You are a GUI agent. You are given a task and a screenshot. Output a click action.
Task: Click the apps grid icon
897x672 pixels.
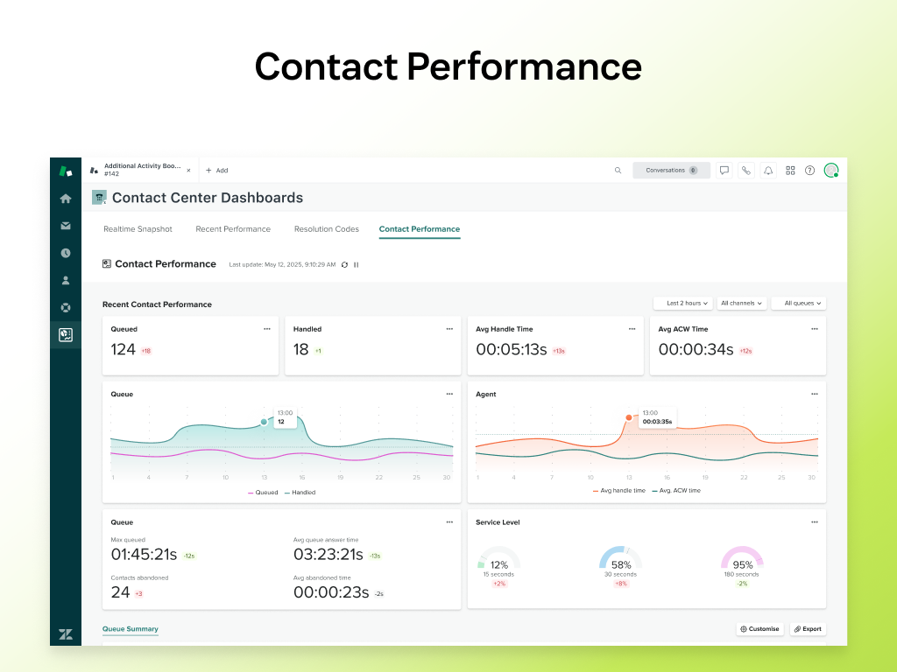[790, 171]
